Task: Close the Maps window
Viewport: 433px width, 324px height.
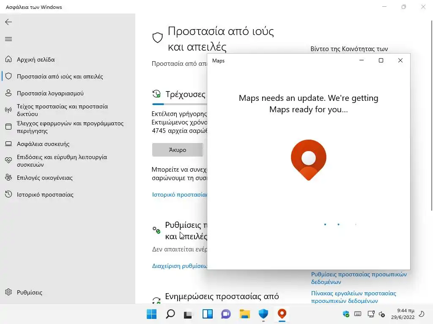Action: coord(400,60)
